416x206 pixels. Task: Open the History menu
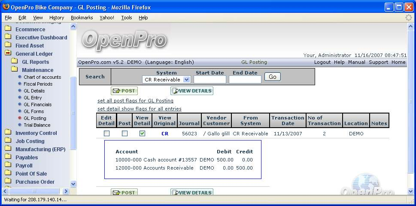(56, 18)
